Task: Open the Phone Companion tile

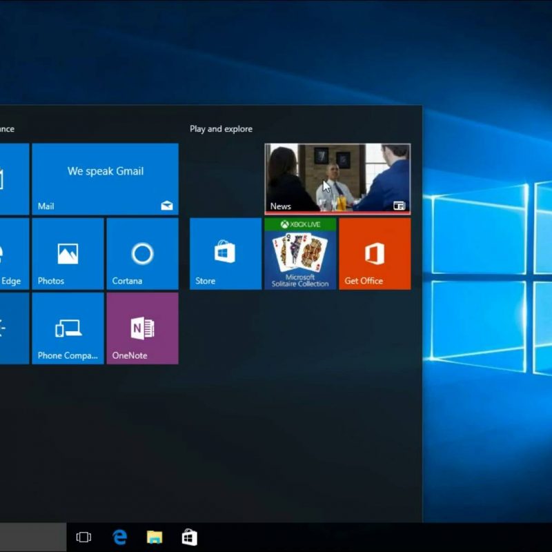Action: (68, 328)
